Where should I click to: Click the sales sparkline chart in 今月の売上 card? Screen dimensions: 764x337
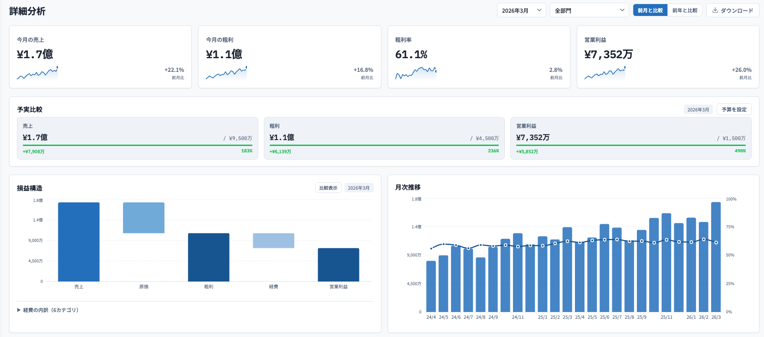[37, 73]
